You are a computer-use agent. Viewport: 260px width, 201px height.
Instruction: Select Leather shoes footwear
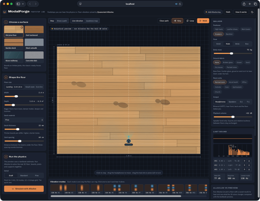(x=232, y=29)
